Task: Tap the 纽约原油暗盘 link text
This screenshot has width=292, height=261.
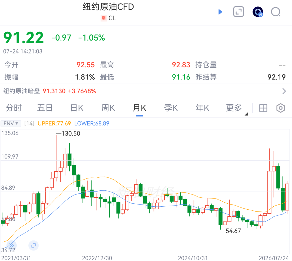Action: (22, 91)
